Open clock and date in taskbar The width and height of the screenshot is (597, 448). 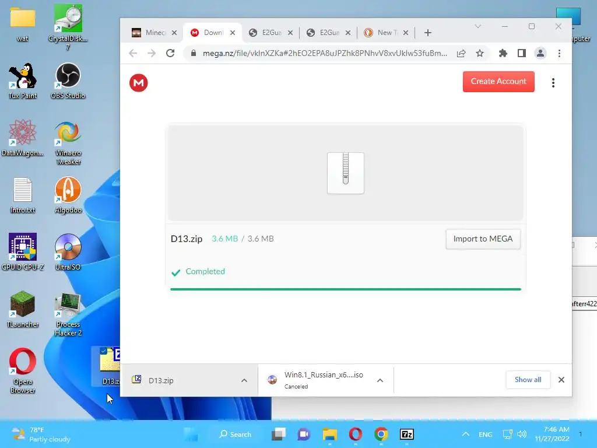click(x=552, y=434)
